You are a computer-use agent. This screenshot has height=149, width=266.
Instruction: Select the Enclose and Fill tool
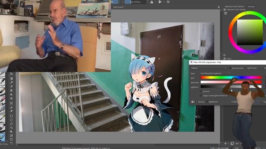[x=11, y=99]
